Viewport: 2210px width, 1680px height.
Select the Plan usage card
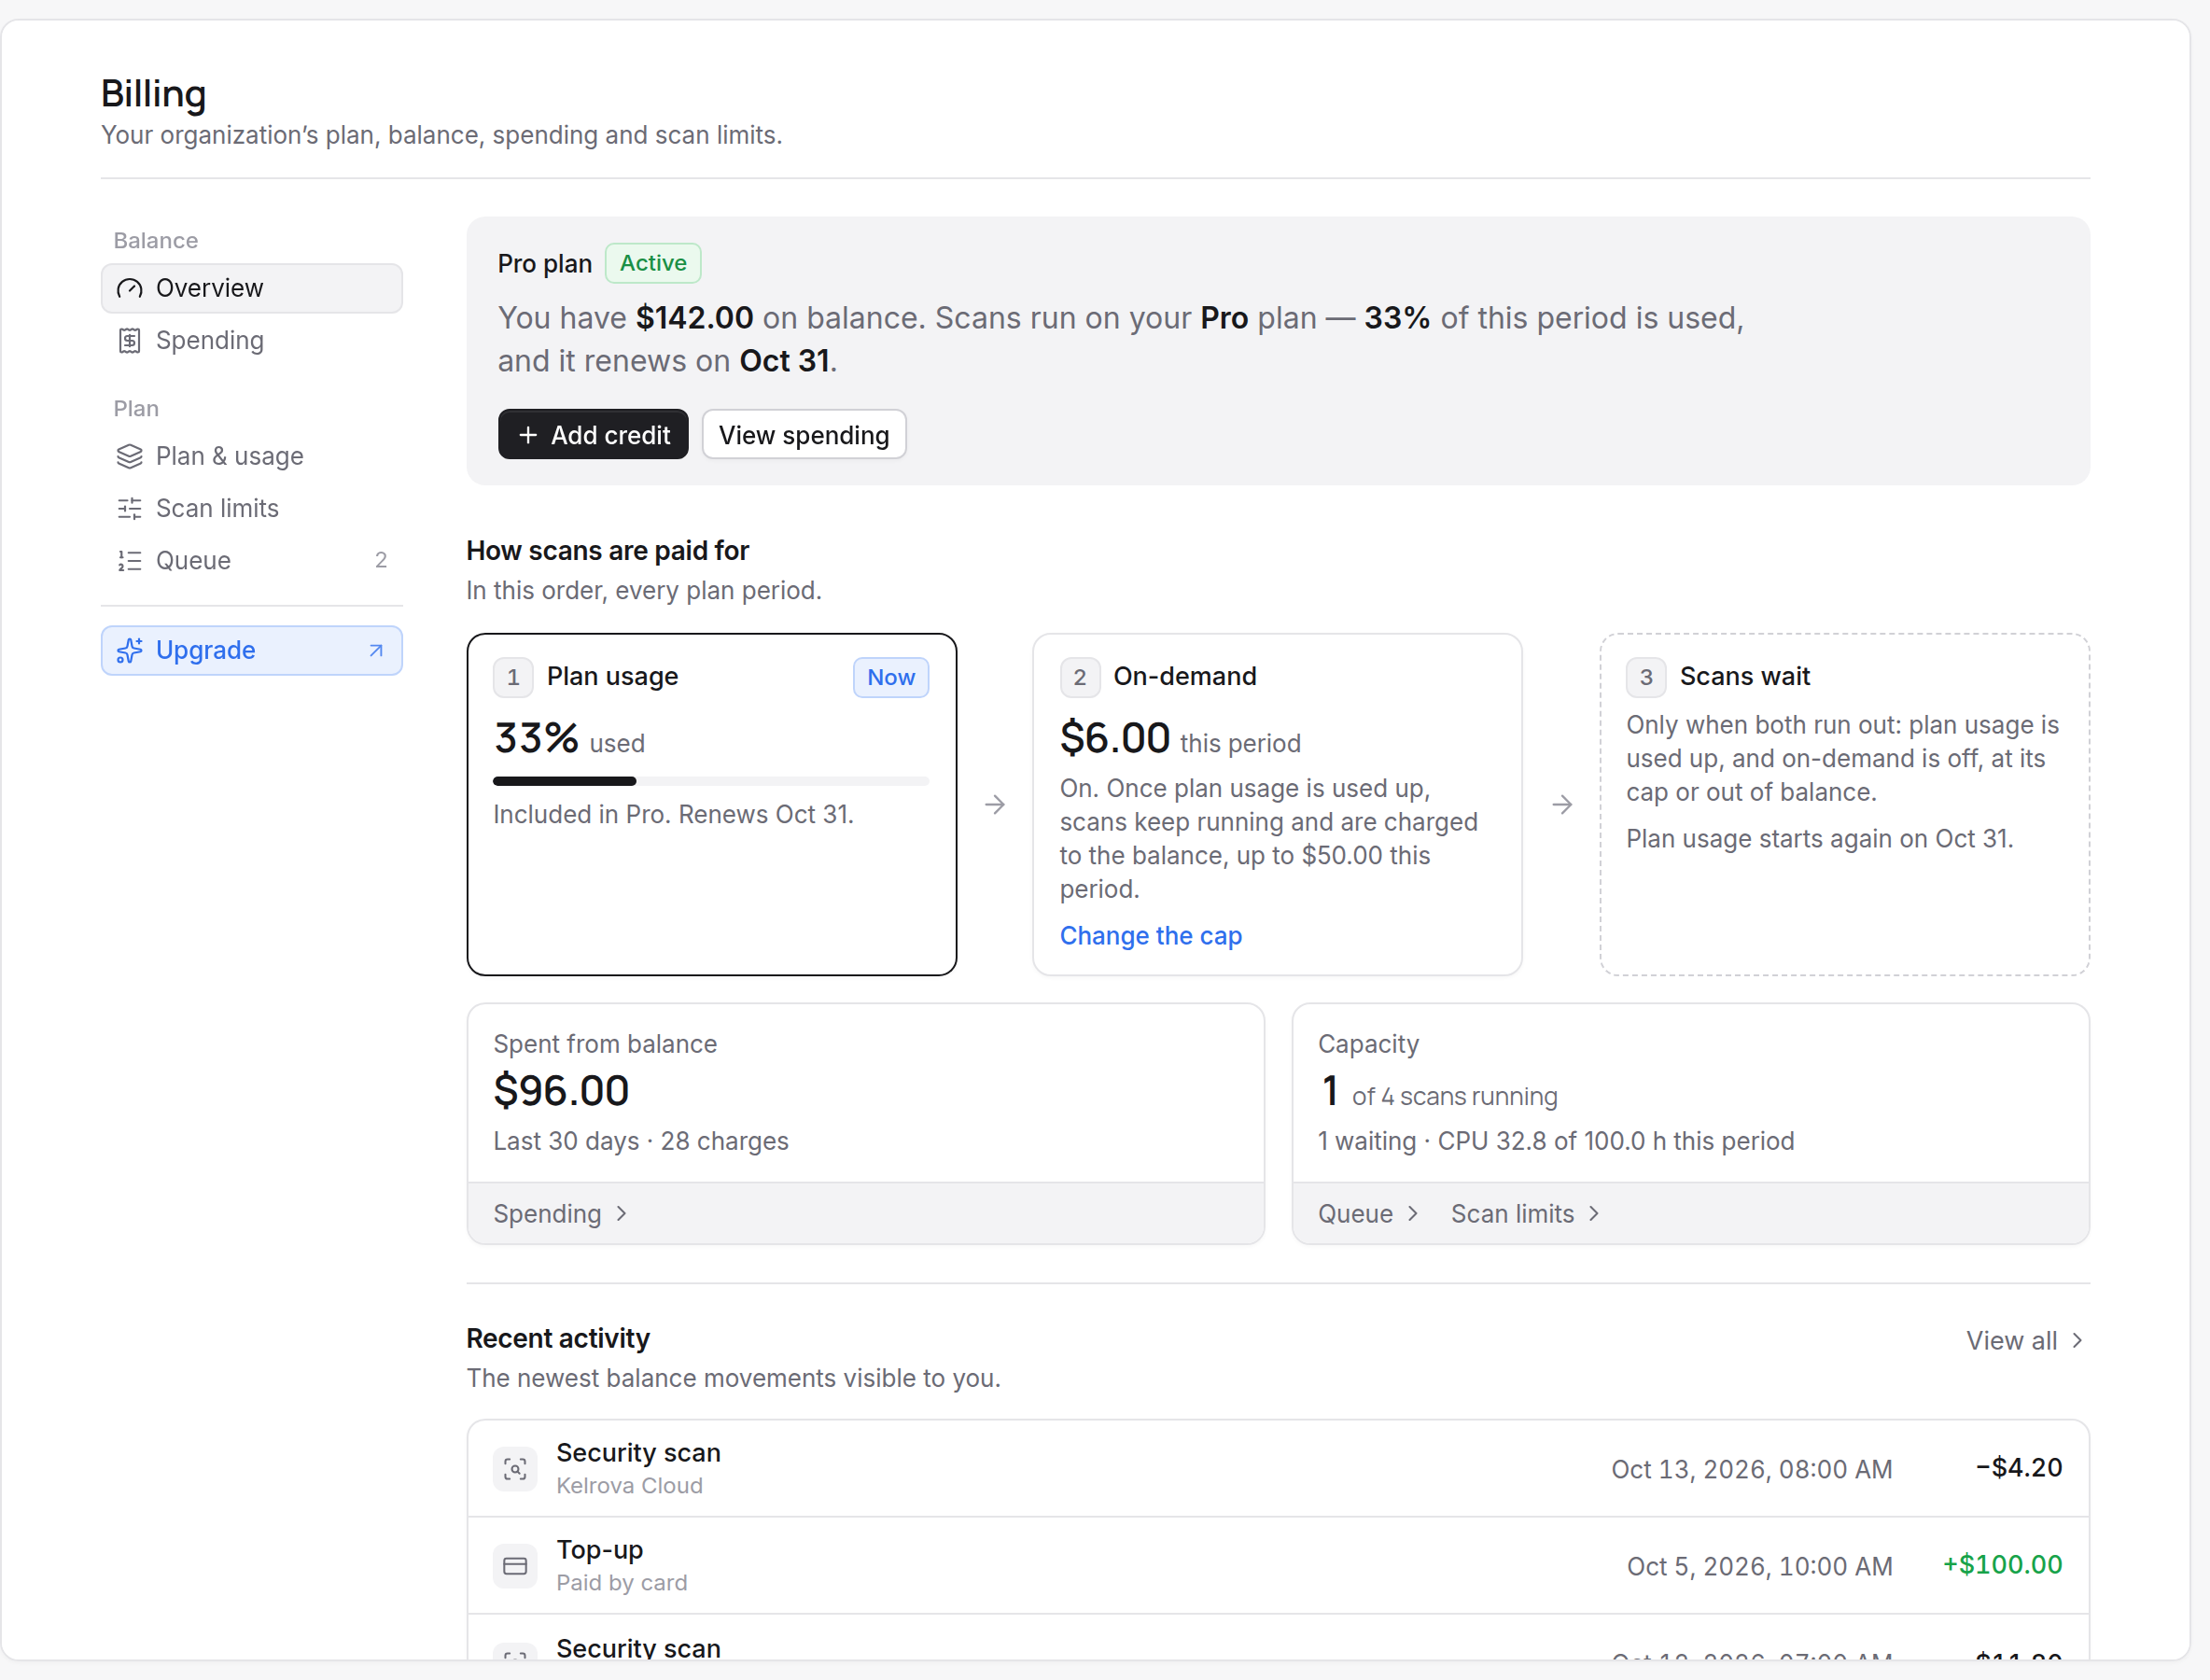pos(711,804)
